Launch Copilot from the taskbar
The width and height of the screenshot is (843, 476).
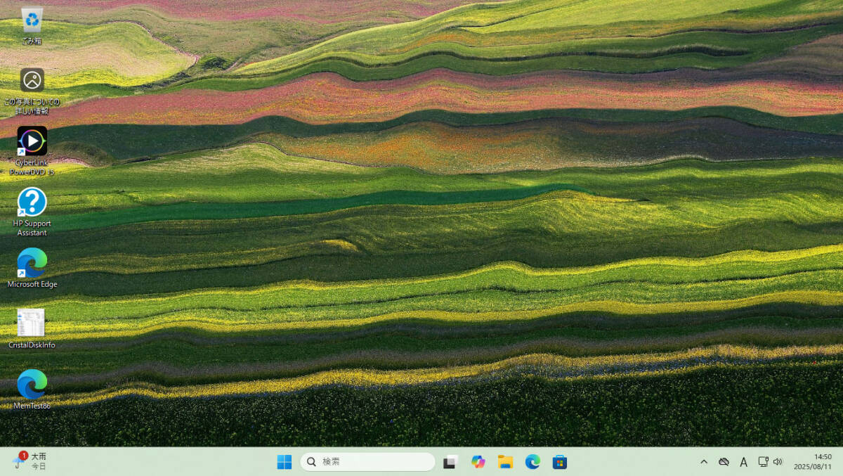click(x=478, y=462)
